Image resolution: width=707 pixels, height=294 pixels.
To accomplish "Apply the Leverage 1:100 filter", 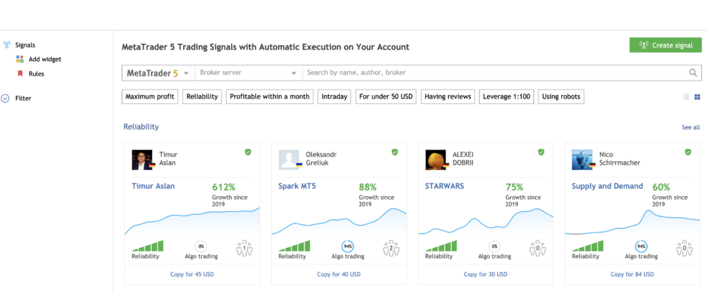I will coord(506,96).
